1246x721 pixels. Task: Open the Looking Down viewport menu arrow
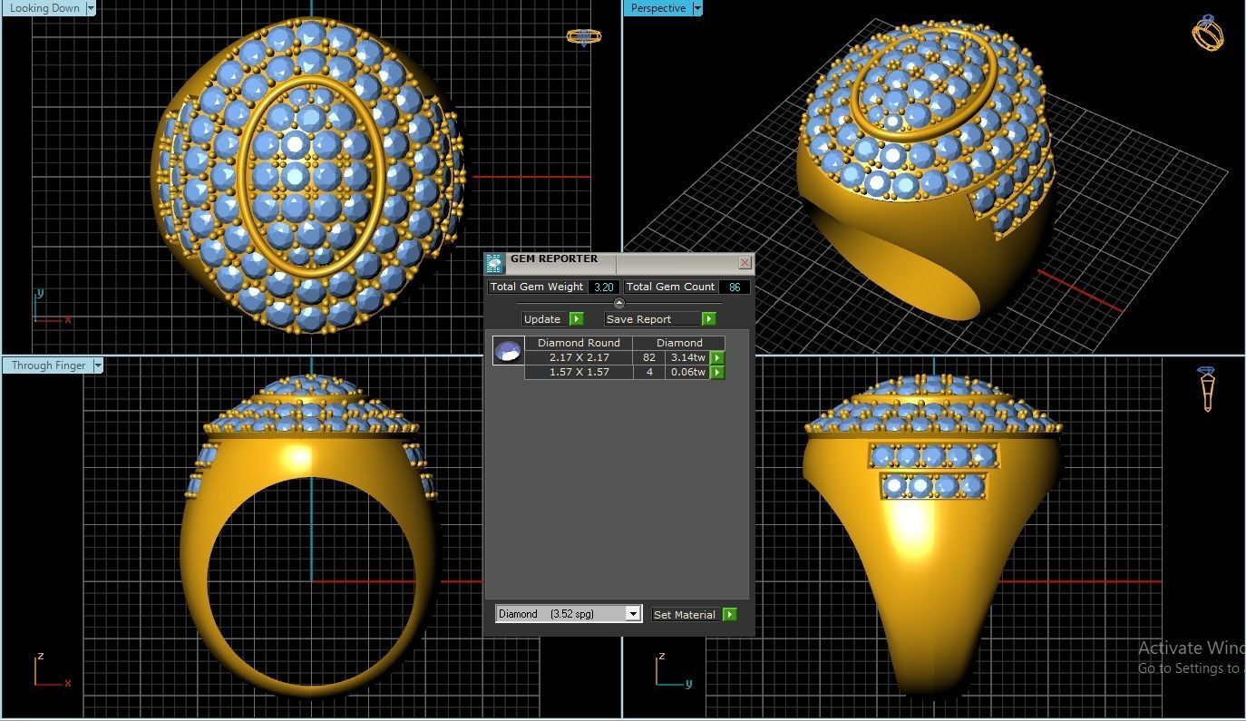tap(90, 8)
